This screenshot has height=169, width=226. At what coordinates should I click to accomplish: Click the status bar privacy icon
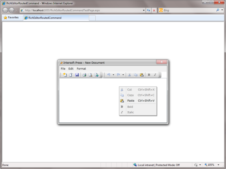coord(196,165)
